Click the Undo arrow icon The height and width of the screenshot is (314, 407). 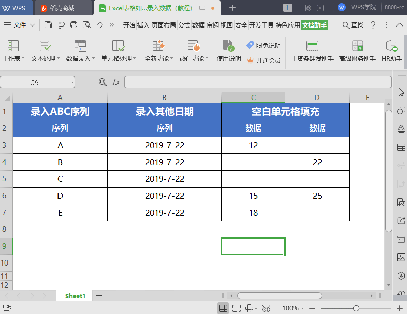coord(99,25)
